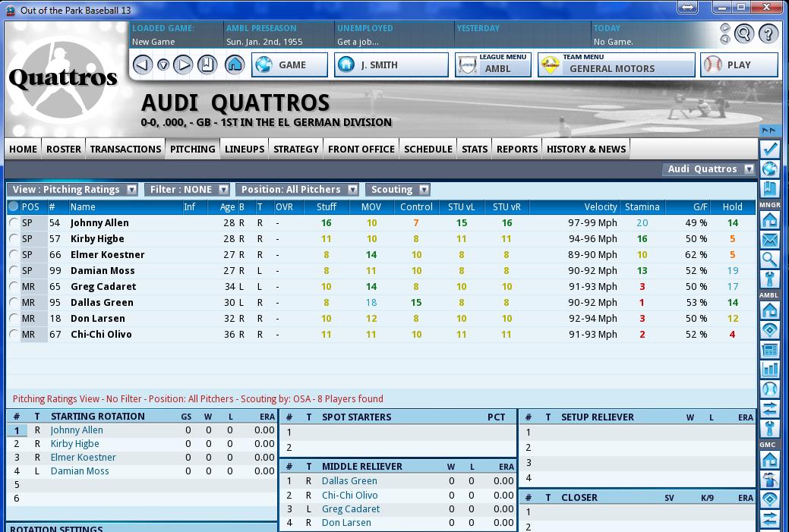Screen dimensions: 789x532
Task: Click the baseball icon in AMBL sidebar section
Action: pos(769,389)
